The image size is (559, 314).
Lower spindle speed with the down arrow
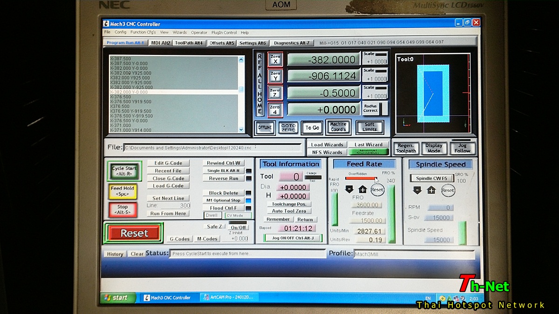(x=417, y=190)
